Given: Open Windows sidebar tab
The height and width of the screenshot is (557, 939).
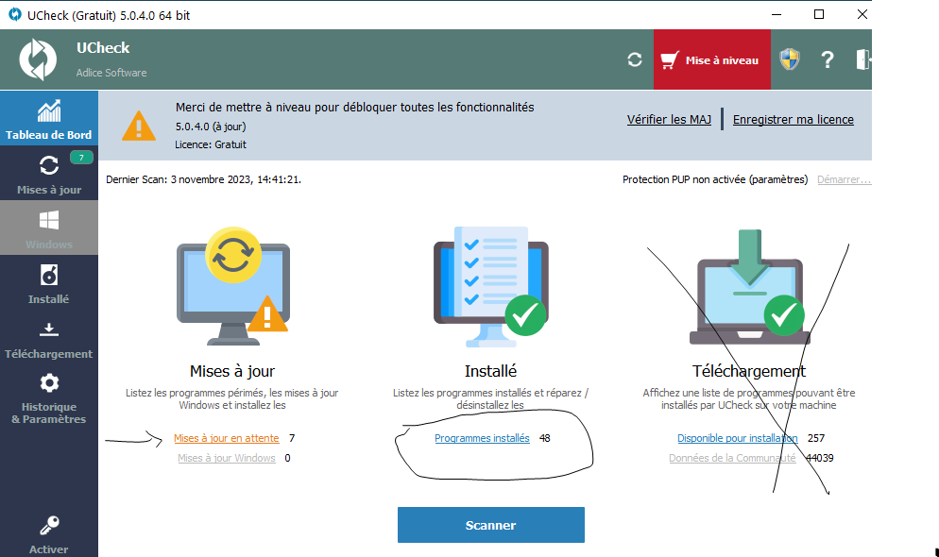Looking at the screenshot, I should coord(49,228).
